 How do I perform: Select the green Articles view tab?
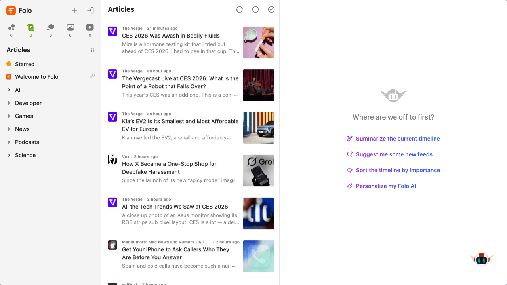31,30
